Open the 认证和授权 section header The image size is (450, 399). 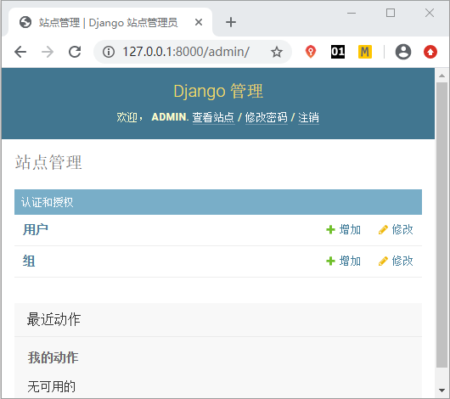tap(48, 202)
